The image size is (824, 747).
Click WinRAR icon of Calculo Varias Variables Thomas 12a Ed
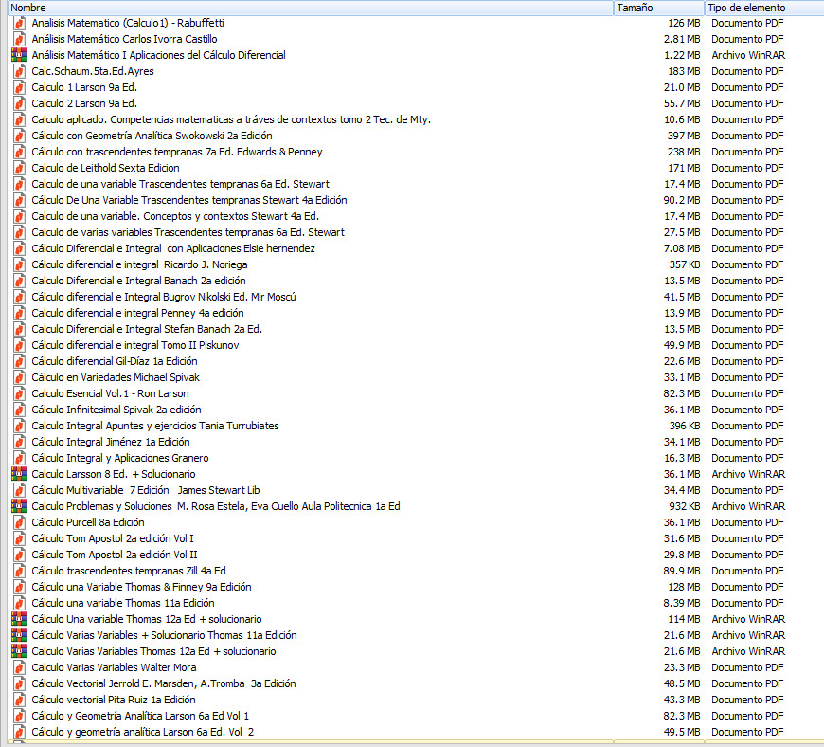click(x=19, y=651)
